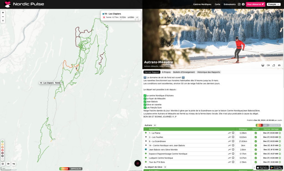
Task: Open Nordic Pulse Facebook page
Action: [x=243, y=4]
